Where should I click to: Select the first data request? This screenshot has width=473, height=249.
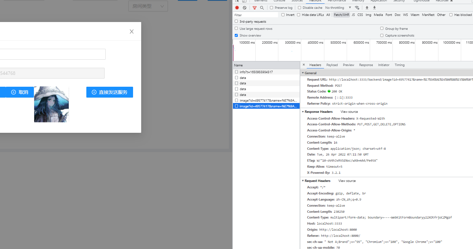(266, 78)
